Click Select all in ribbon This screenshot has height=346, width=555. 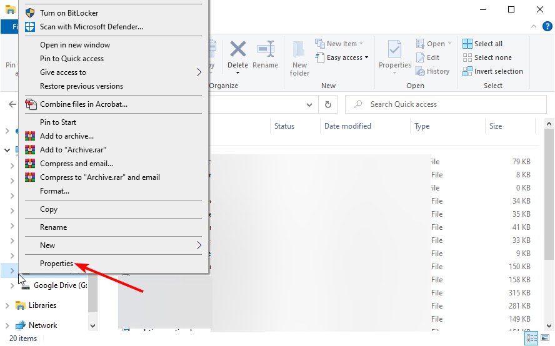tap(482, 44)
